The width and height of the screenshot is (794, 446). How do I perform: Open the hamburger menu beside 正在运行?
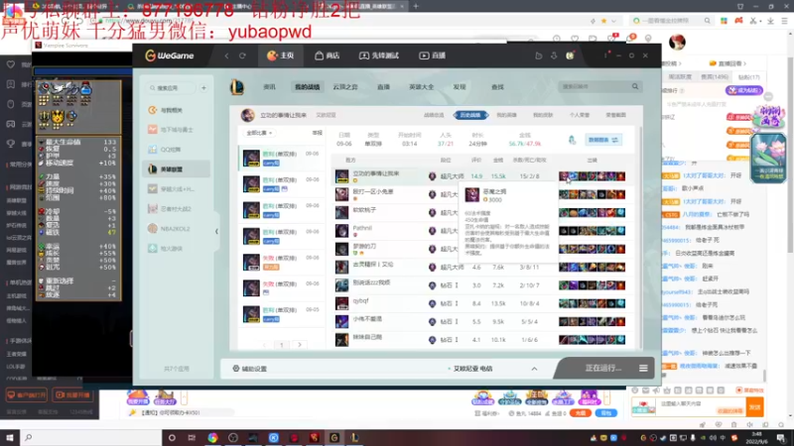[643, 368]
